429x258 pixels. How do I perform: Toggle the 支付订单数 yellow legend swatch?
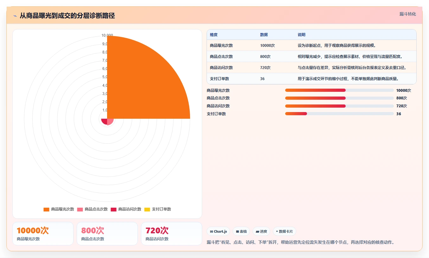click(147, 209)
